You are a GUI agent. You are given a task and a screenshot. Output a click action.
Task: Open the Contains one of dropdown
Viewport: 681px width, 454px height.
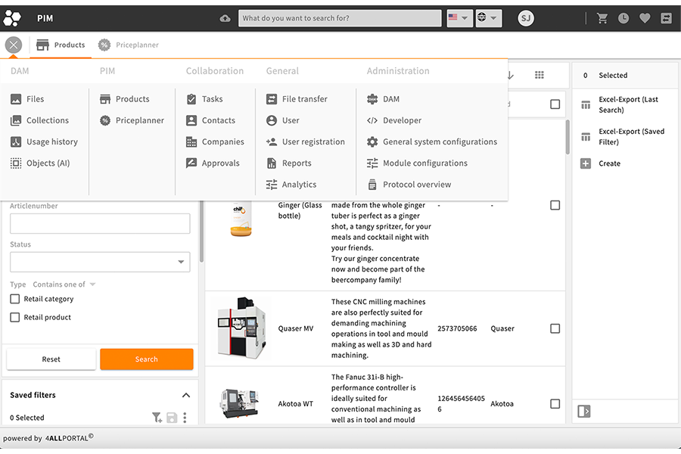coord(64,285)
